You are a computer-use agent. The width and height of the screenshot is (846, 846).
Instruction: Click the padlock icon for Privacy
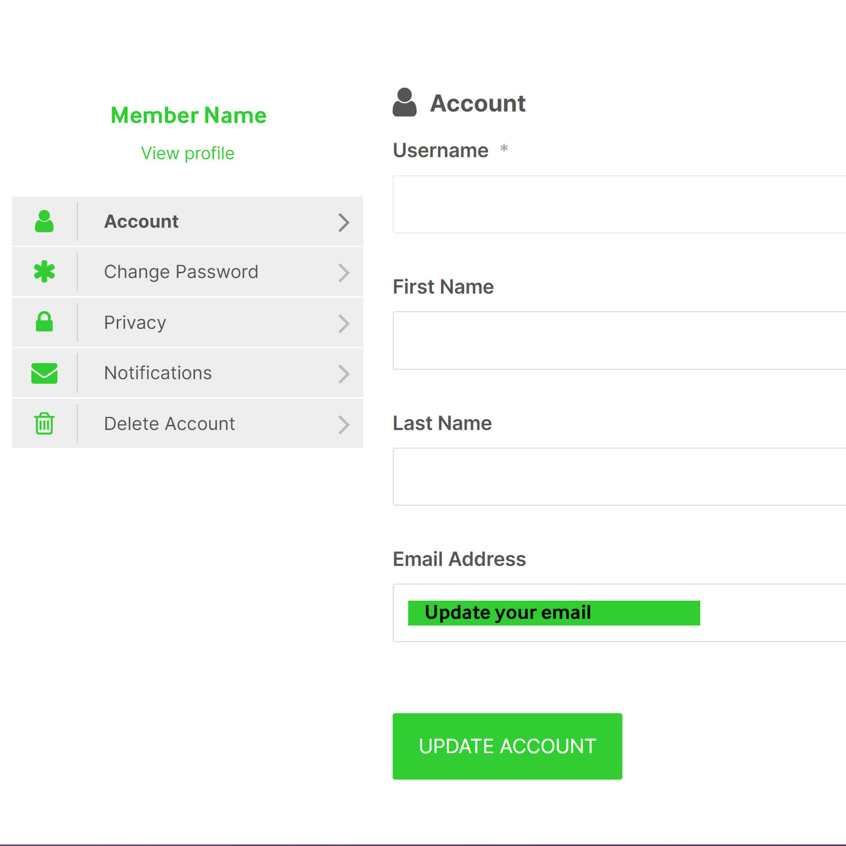pos(44,322)
